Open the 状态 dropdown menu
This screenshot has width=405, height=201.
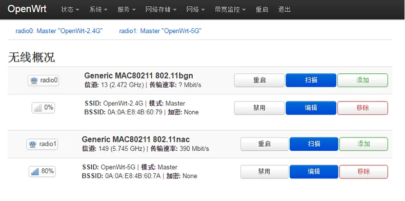coord(70,10)
